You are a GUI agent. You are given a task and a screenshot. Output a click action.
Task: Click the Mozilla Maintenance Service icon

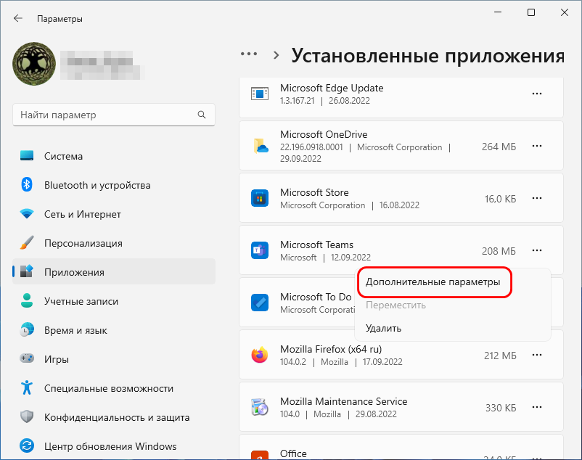pos(260,407)
